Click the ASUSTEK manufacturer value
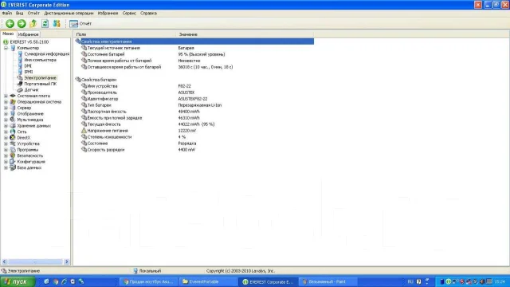510x287 pixels. pos(186,92)
